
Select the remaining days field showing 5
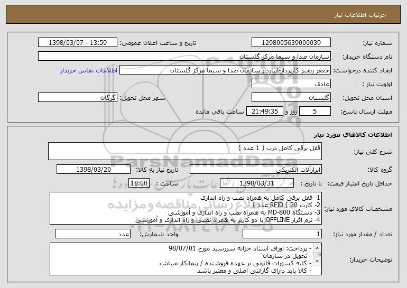pyautogui.click(x=315, y=112)
